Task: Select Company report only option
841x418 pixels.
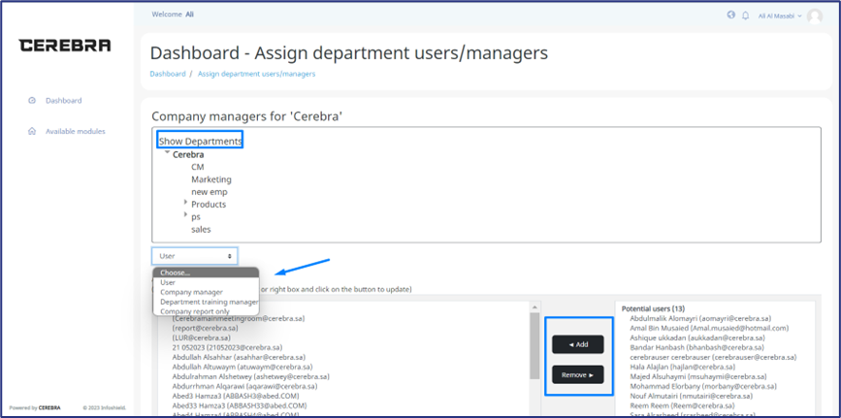Action: [206, 311]
